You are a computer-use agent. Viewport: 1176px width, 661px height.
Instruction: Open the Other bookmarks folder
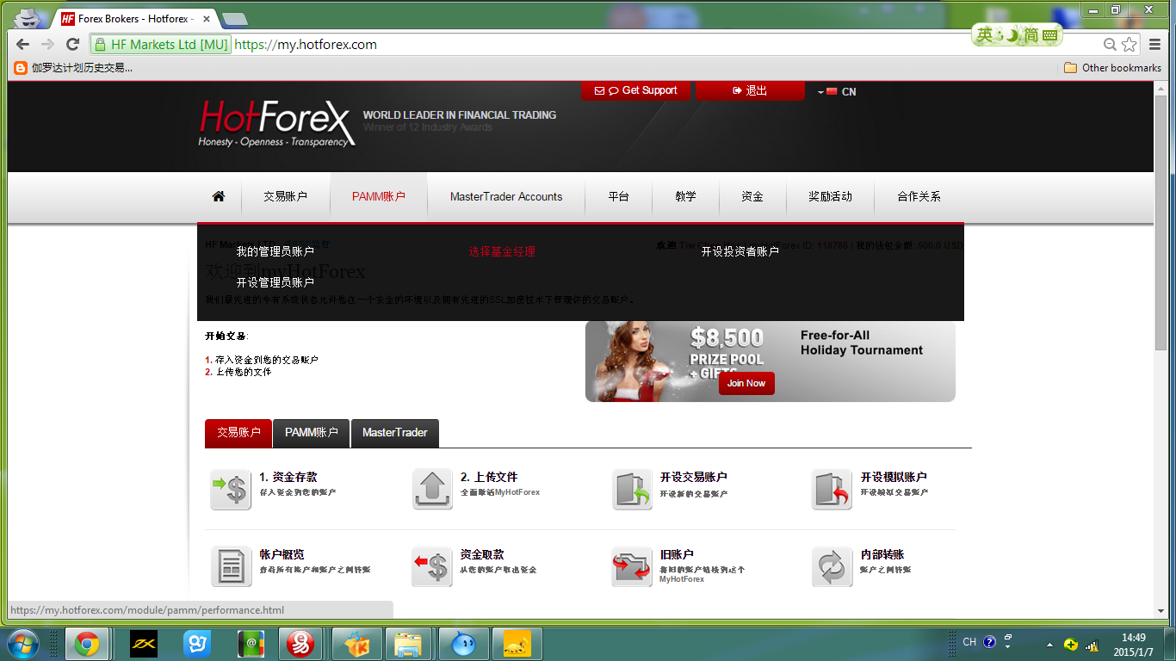point(1113,68)
